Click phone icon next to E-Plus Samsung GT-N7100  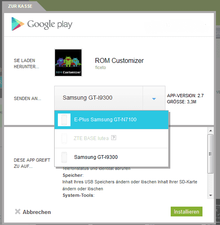click(64, 120)
